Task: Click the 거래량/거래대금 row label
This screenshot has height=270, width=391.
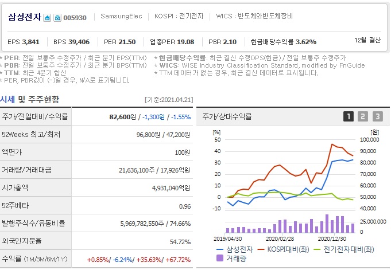Action: point(26,170)
